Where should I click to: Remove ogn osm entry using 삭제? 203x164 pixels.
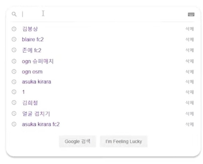click(x=189, y=72)
